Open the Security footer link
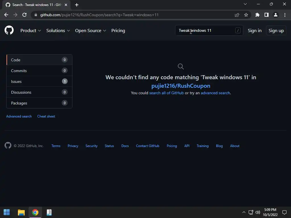The width and height of the screenshot is (291, 218). click(x=92, y=146)
